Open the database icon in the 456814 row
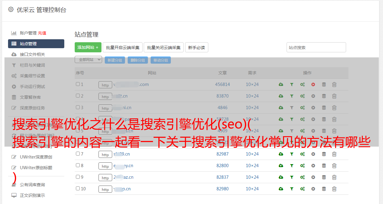The image size is (383, 204). click(x=324, y=84)
